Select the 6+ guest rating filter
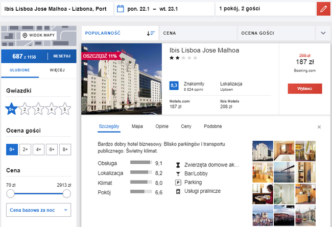The height and width of the screenshot is (227, 332). (52, 149)
